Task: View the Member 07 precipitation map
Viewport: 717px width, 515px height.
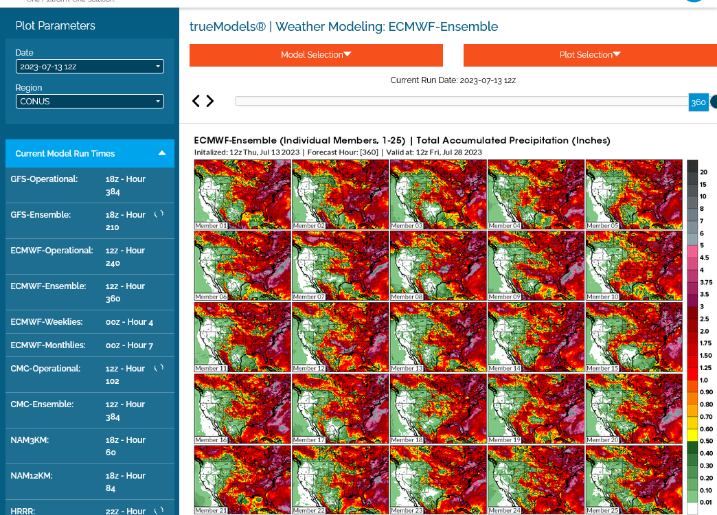Action: point(340,266)
